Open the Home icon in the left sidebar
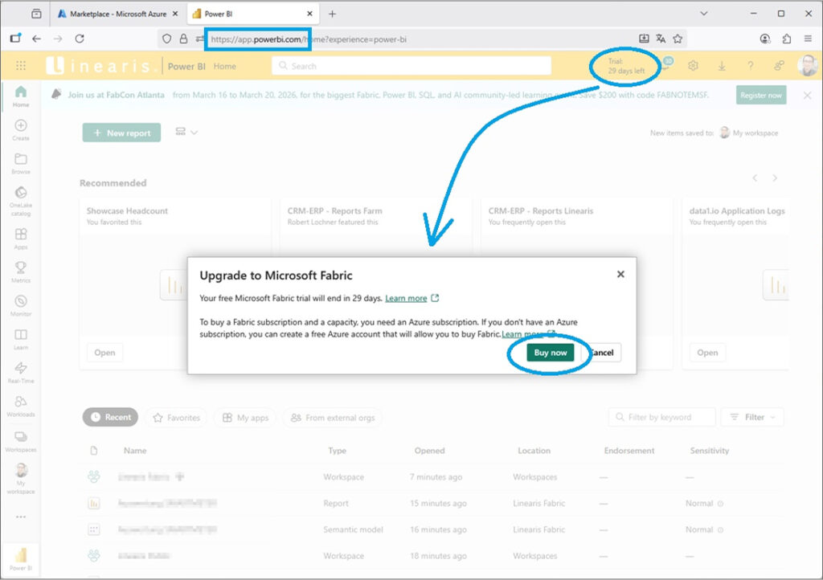The image size is (823, 580). coord(21,96)
